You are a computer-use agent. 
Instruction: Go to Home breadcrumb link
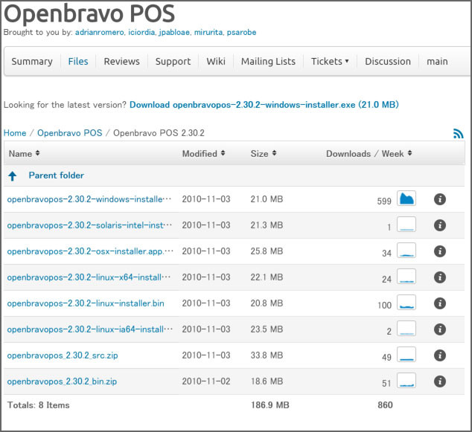coord(15,133)
